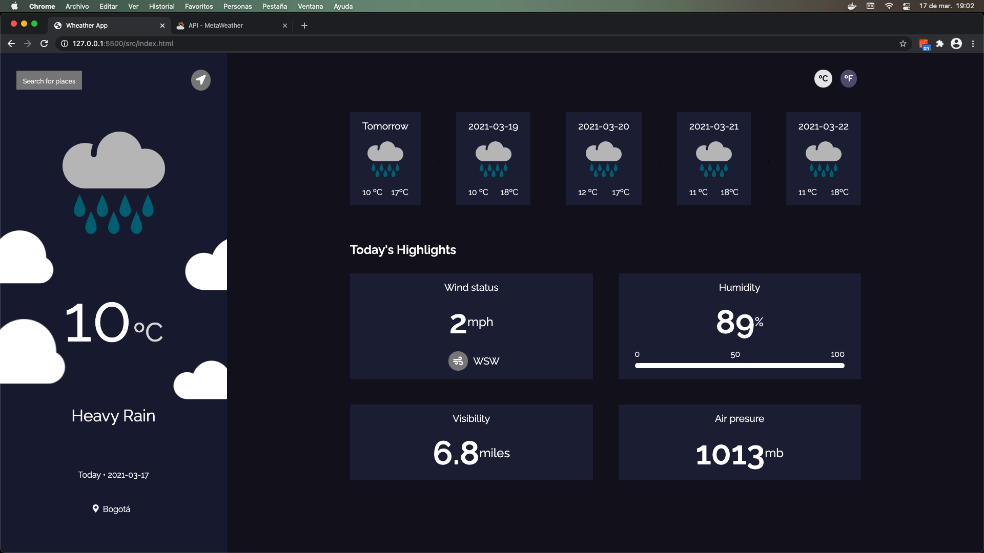
Task: Switch temperature units to Fahrenheit
Action: (848, 78)
